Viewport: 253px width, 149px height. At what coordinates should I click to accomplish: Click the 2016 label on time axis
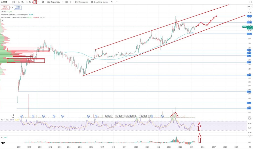91,147
